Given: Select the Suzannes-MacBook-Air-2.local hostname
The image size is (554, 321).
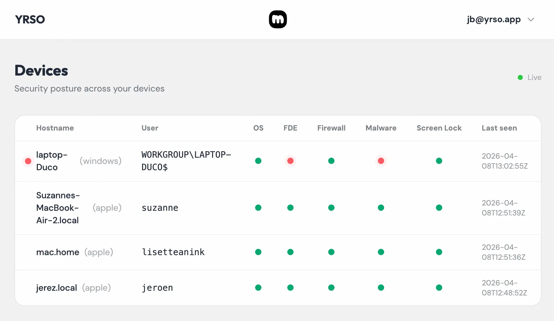Looking at the screenshot, I should pos(58,208).
